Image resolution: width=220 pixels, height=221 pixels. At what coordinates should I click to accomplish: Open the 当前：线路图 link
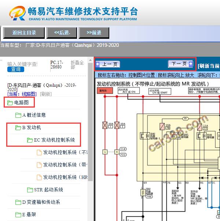click(22, 94)
